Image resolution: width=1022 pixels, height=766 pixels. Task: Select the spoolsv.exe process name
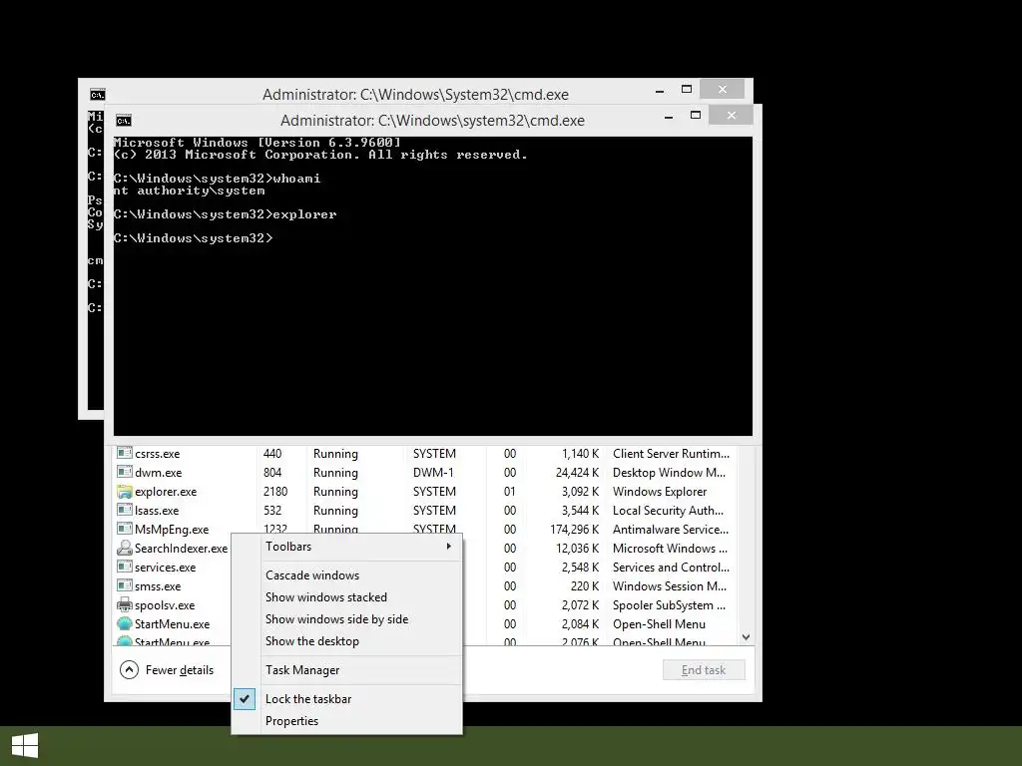(x=165, y=605)
